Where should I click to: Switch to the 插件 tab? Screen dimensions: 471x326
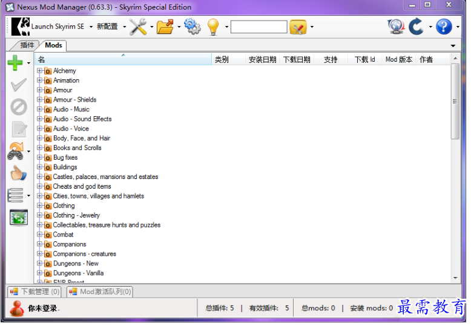coord(27,45)
